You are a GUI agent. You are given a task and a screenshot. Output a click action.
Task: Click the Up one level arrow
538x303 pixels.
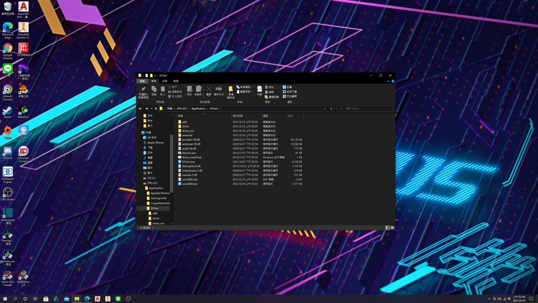click(156, 109)
